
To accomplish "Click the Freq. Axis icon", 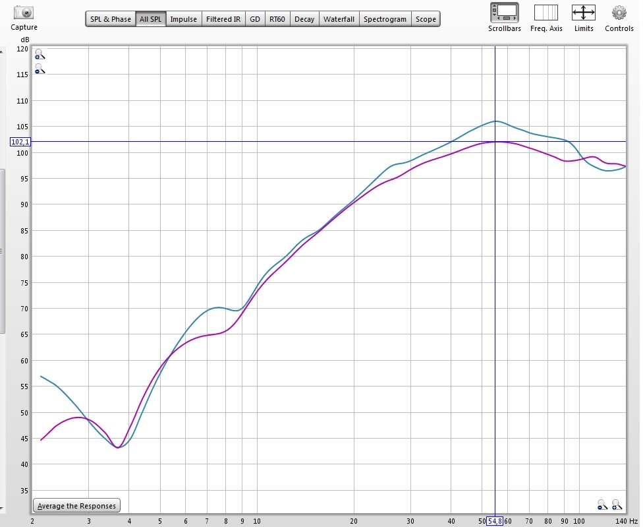I will pos(545,13).
